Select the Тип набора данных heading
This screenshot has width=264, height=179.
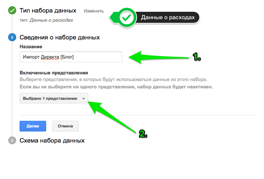[48, 11]
